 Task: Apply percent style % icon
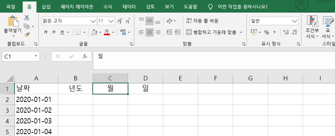[x=267, y=32]
